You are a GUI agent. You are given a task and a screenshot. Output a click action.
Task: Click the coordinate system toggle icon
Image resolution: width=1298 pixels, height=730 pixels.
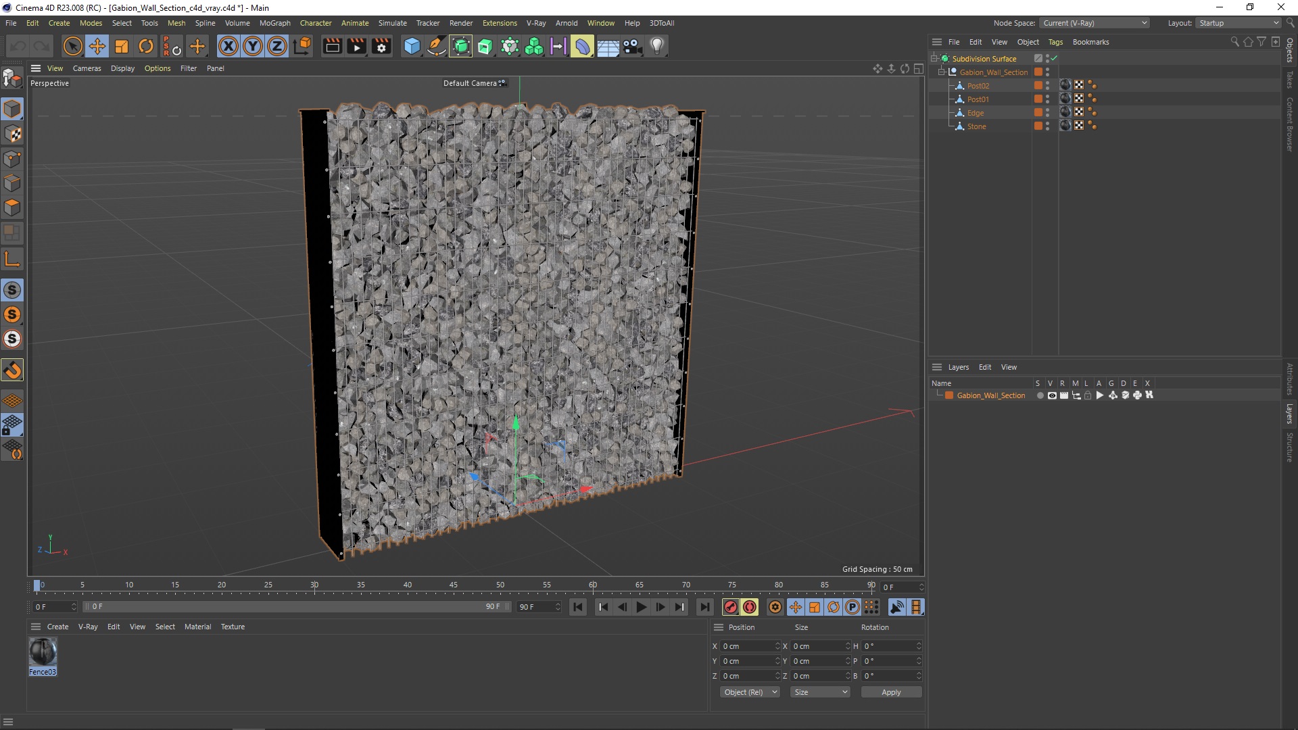302,46
